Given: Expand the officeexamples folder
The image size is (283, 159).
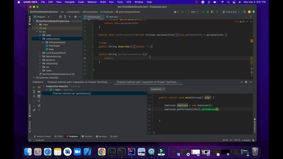Looking at the screenshot, I should click(43, 42).
